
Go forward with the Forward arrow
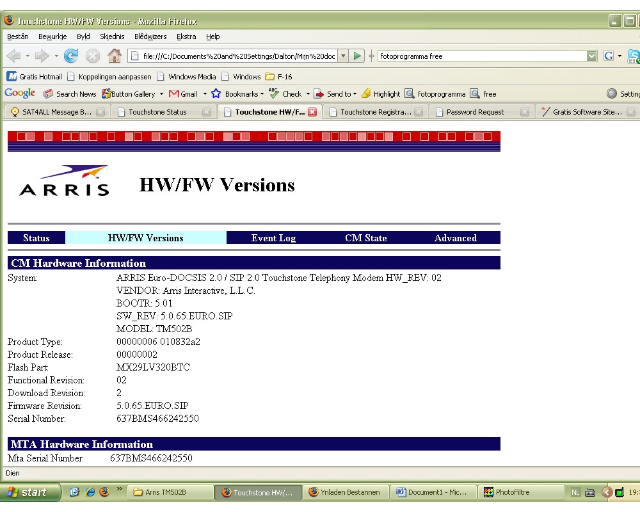42,56
